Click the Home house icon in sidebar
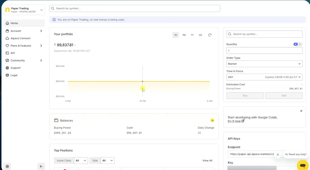This screenshot has width=310, height=170. click(7, 23)
